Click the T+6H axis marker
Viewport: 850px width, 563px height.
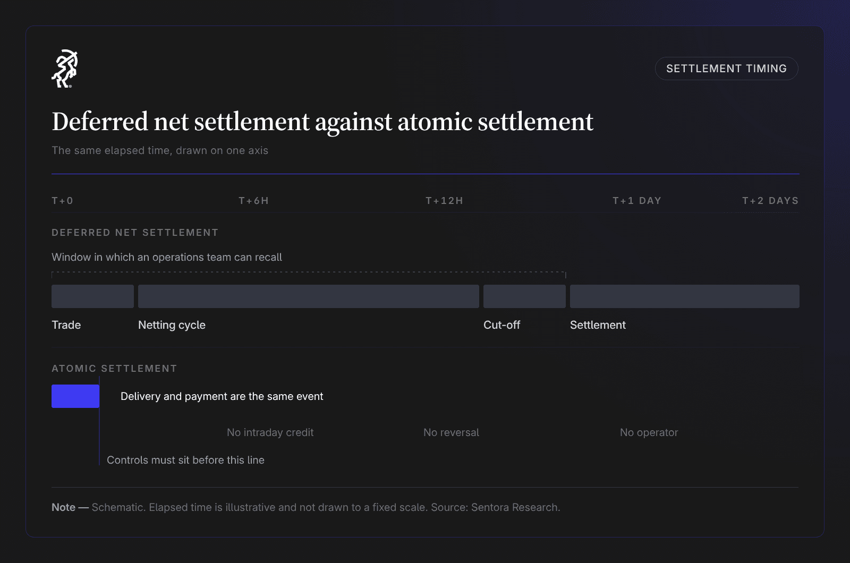coord(253,201)
